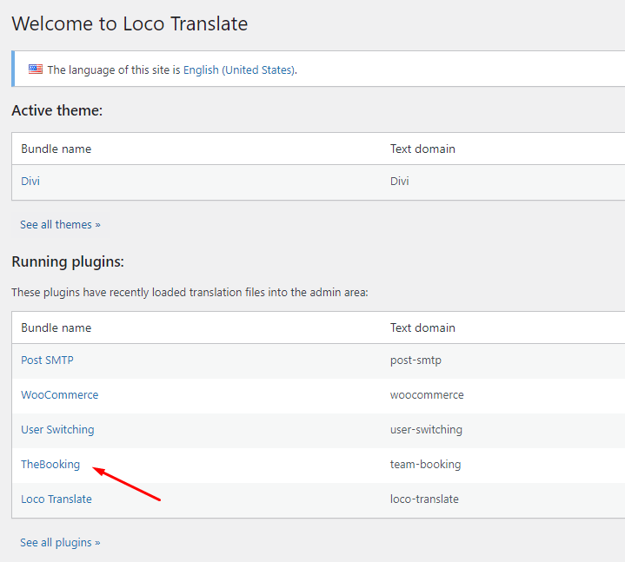625x562 pixels.
Task: Open the TheBooking plugin bundle
Action: pos(50,465)
